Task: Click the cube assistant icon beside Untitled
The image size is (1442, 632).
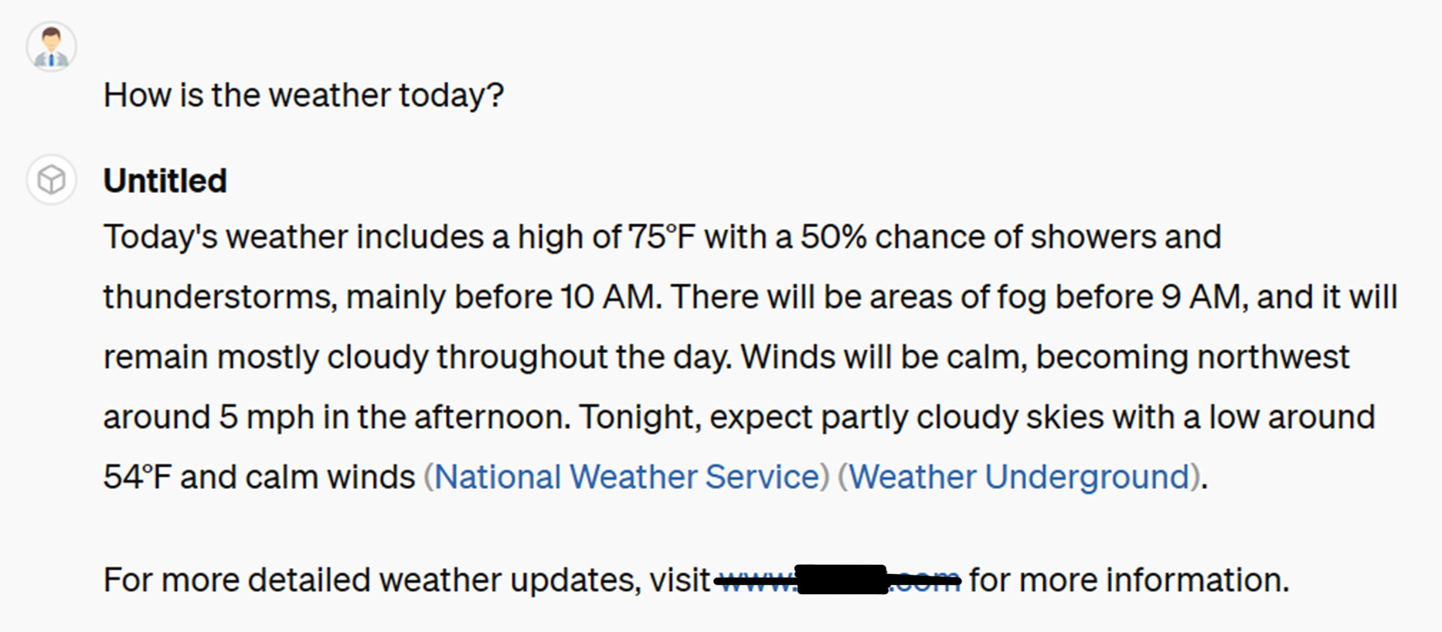Action: click(51, 180)
